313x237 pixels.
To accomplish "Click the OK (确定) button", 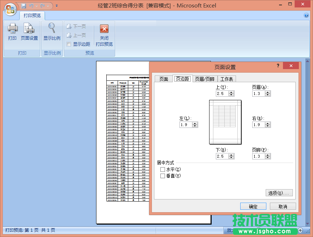I will 253,207.
